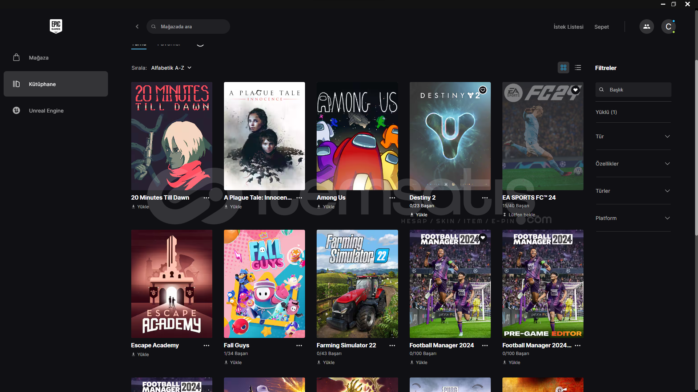Click the Farming Simulator 22 cover
This screenshot has width=698, height=392.
click(357, 284)
